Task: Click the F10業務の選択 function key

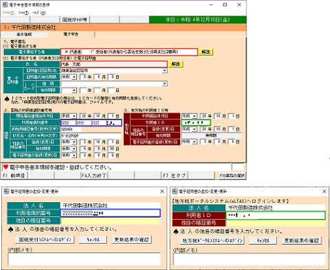Action: (232, 176)
